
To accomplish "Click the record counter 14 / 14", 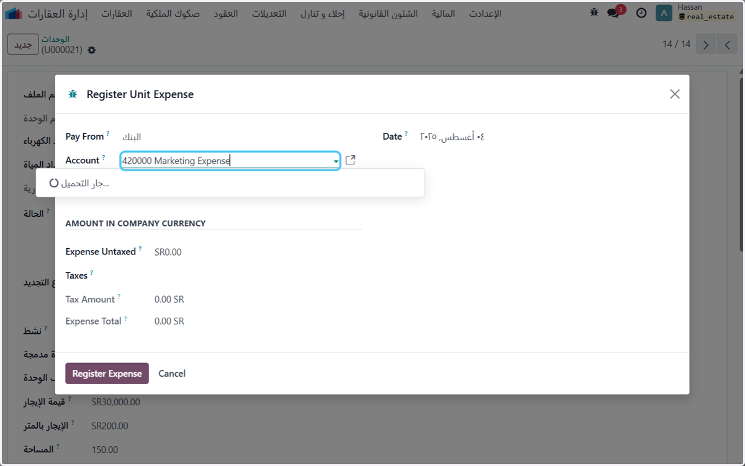I will (x=676, y=45).
